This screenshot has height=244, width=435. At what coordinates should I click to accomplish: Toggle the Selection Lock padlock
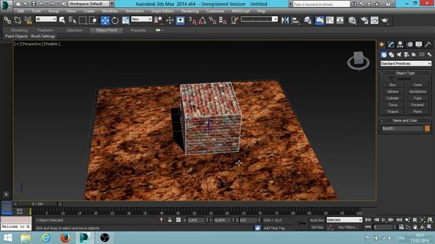[170, 220]
